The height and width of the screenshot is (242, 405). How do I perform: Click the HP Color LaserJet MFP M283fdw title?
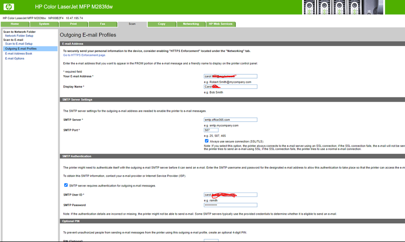coord(74,7)
